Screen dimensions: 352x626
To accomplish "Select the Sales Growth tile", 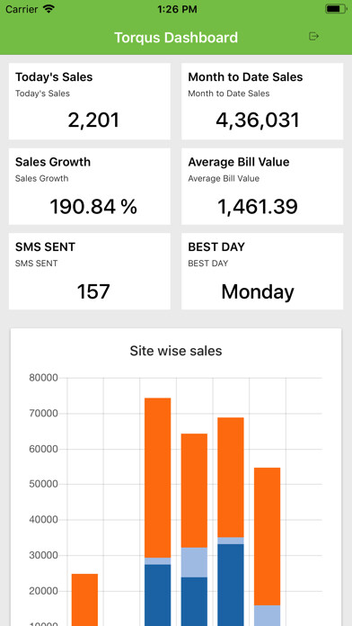I will point(89,186).
